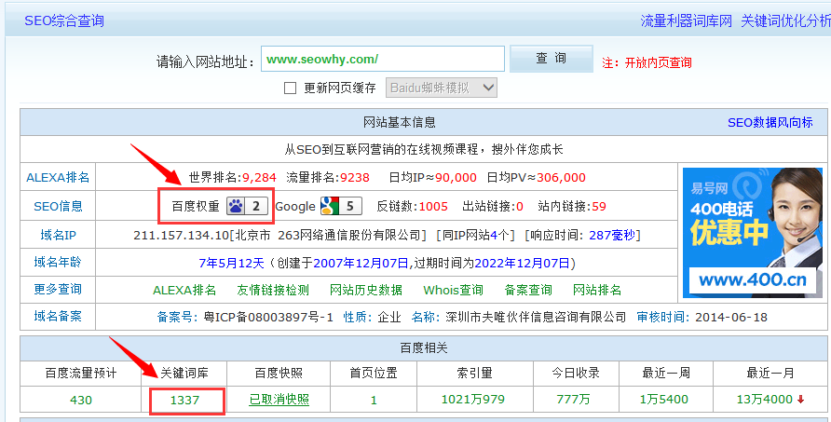Tick the 更新网页缓存 checkbox
Image resolution: width=831 pixels, height=422 pixels.
[290, 88]
